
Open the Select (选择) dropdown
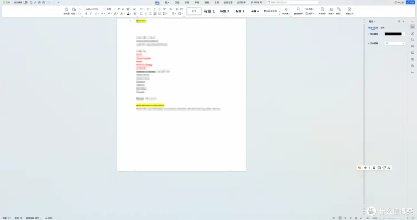point(310,9)
